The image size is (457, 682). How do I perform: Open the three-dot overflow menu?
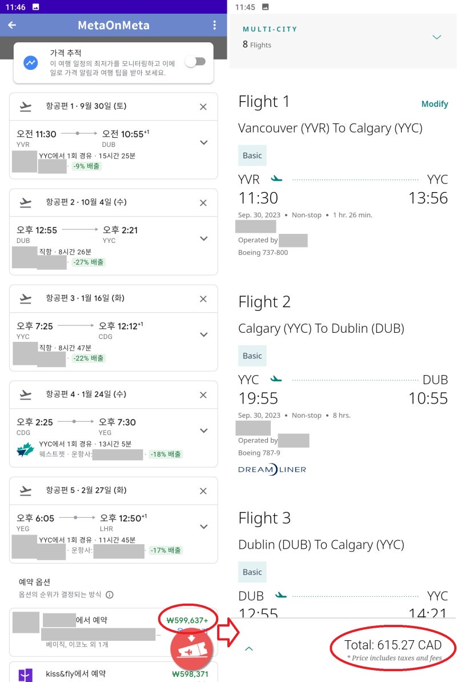coord(214,25)
